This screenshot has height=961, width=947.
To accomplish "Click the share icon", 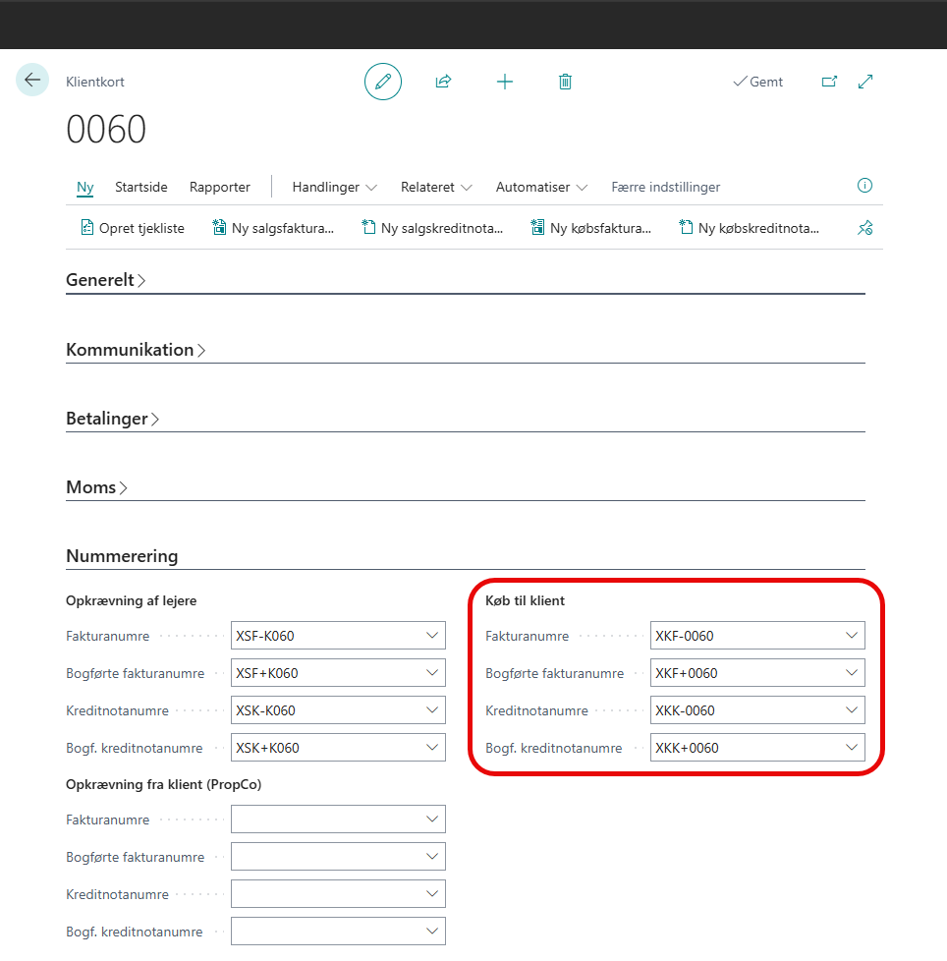I will 443,82.
